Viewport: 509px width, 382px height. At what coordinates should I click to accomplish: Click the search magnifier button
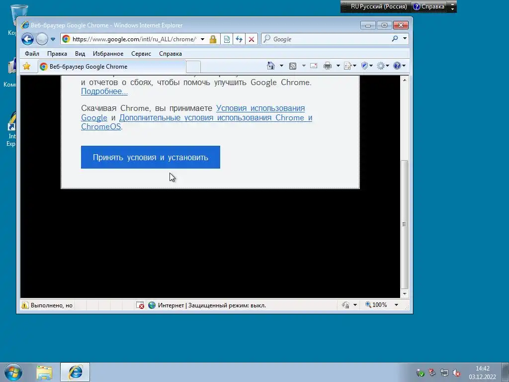pyautogui.click(x=395, y=39)
